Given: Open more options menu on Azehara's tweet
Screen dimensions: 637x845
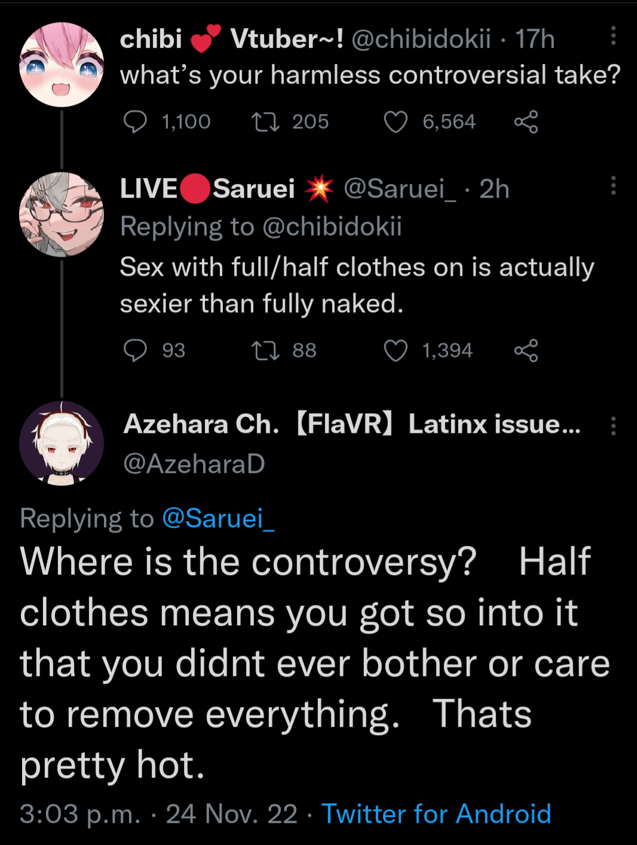Looking at the screenshot, I should 613,426.
